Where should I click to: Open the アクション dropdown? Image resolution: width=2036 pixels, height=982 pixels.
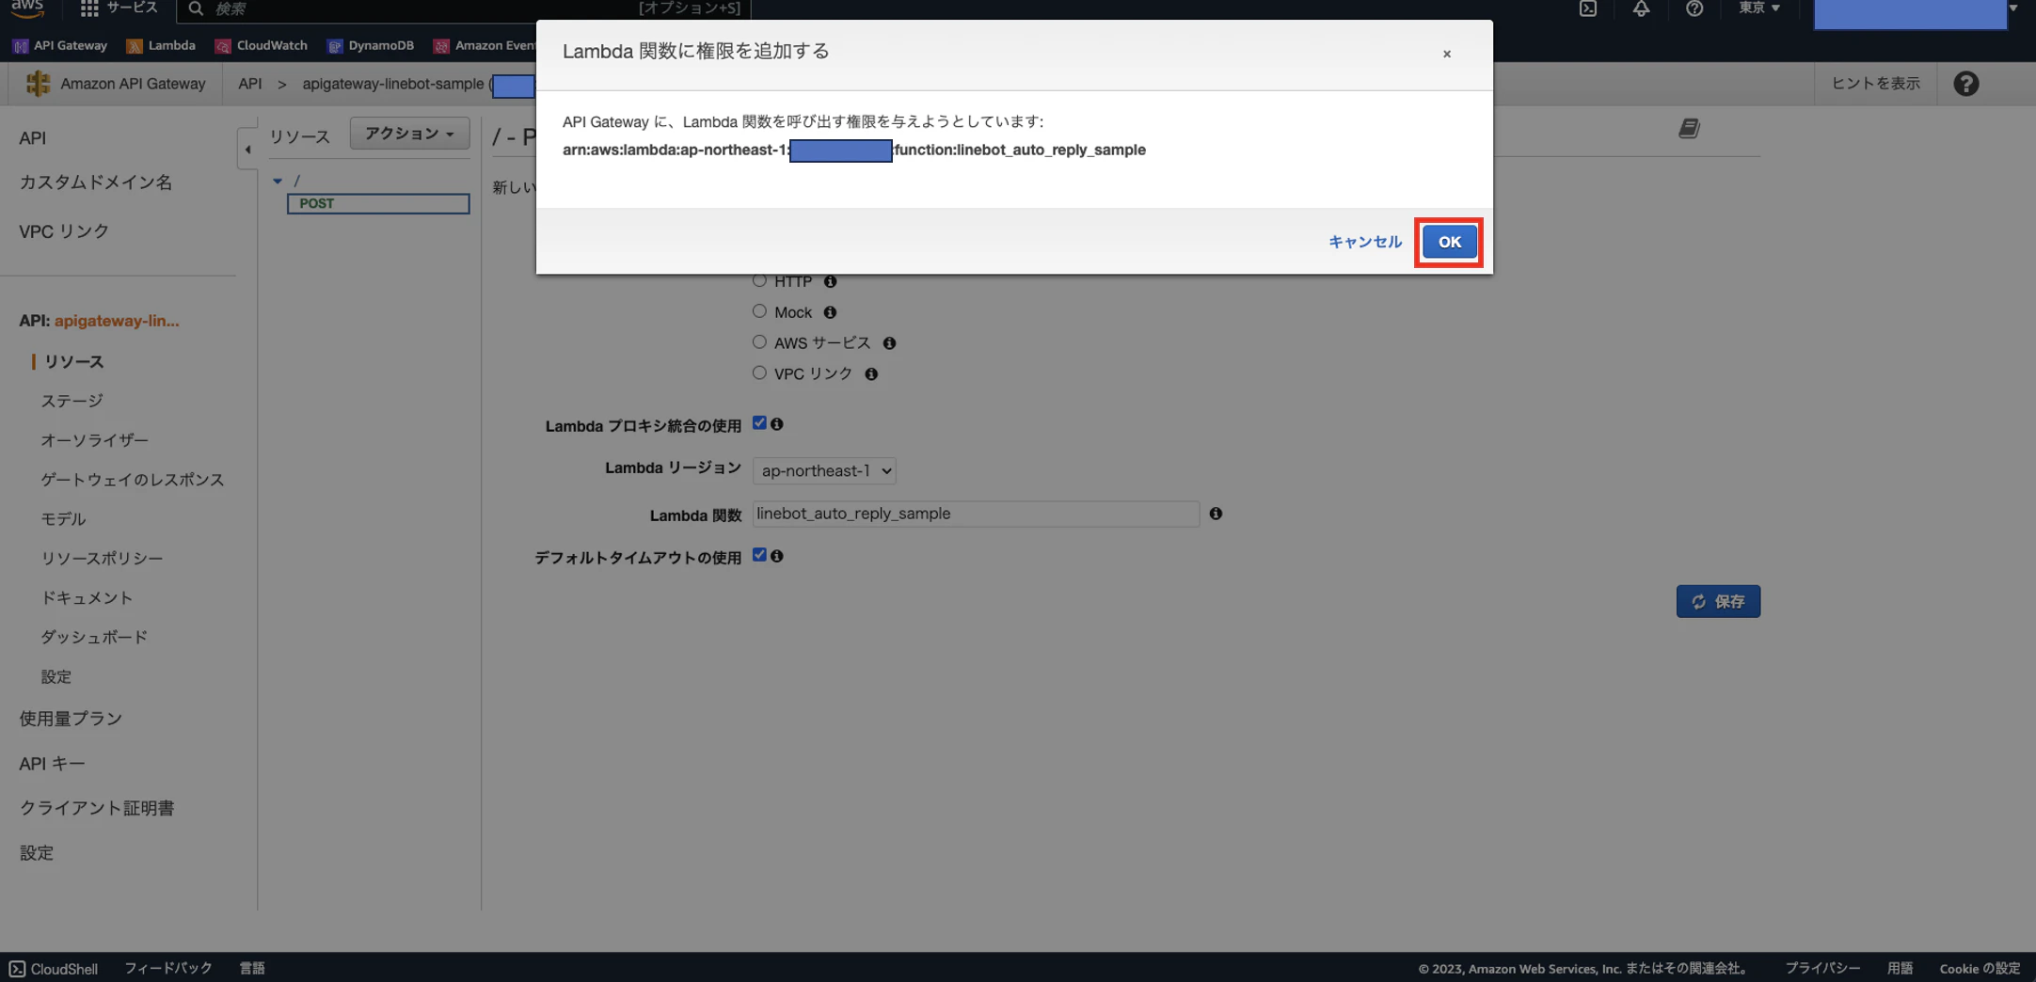(x=409, y=134)
